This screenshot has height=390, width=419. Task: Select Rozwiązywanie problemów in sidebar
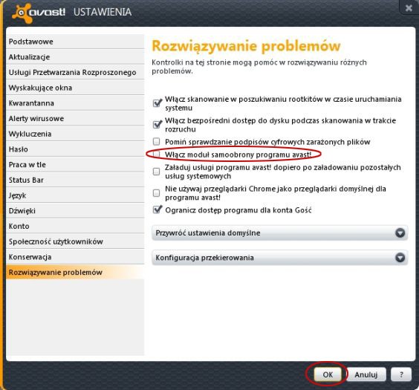coord(75,272)
